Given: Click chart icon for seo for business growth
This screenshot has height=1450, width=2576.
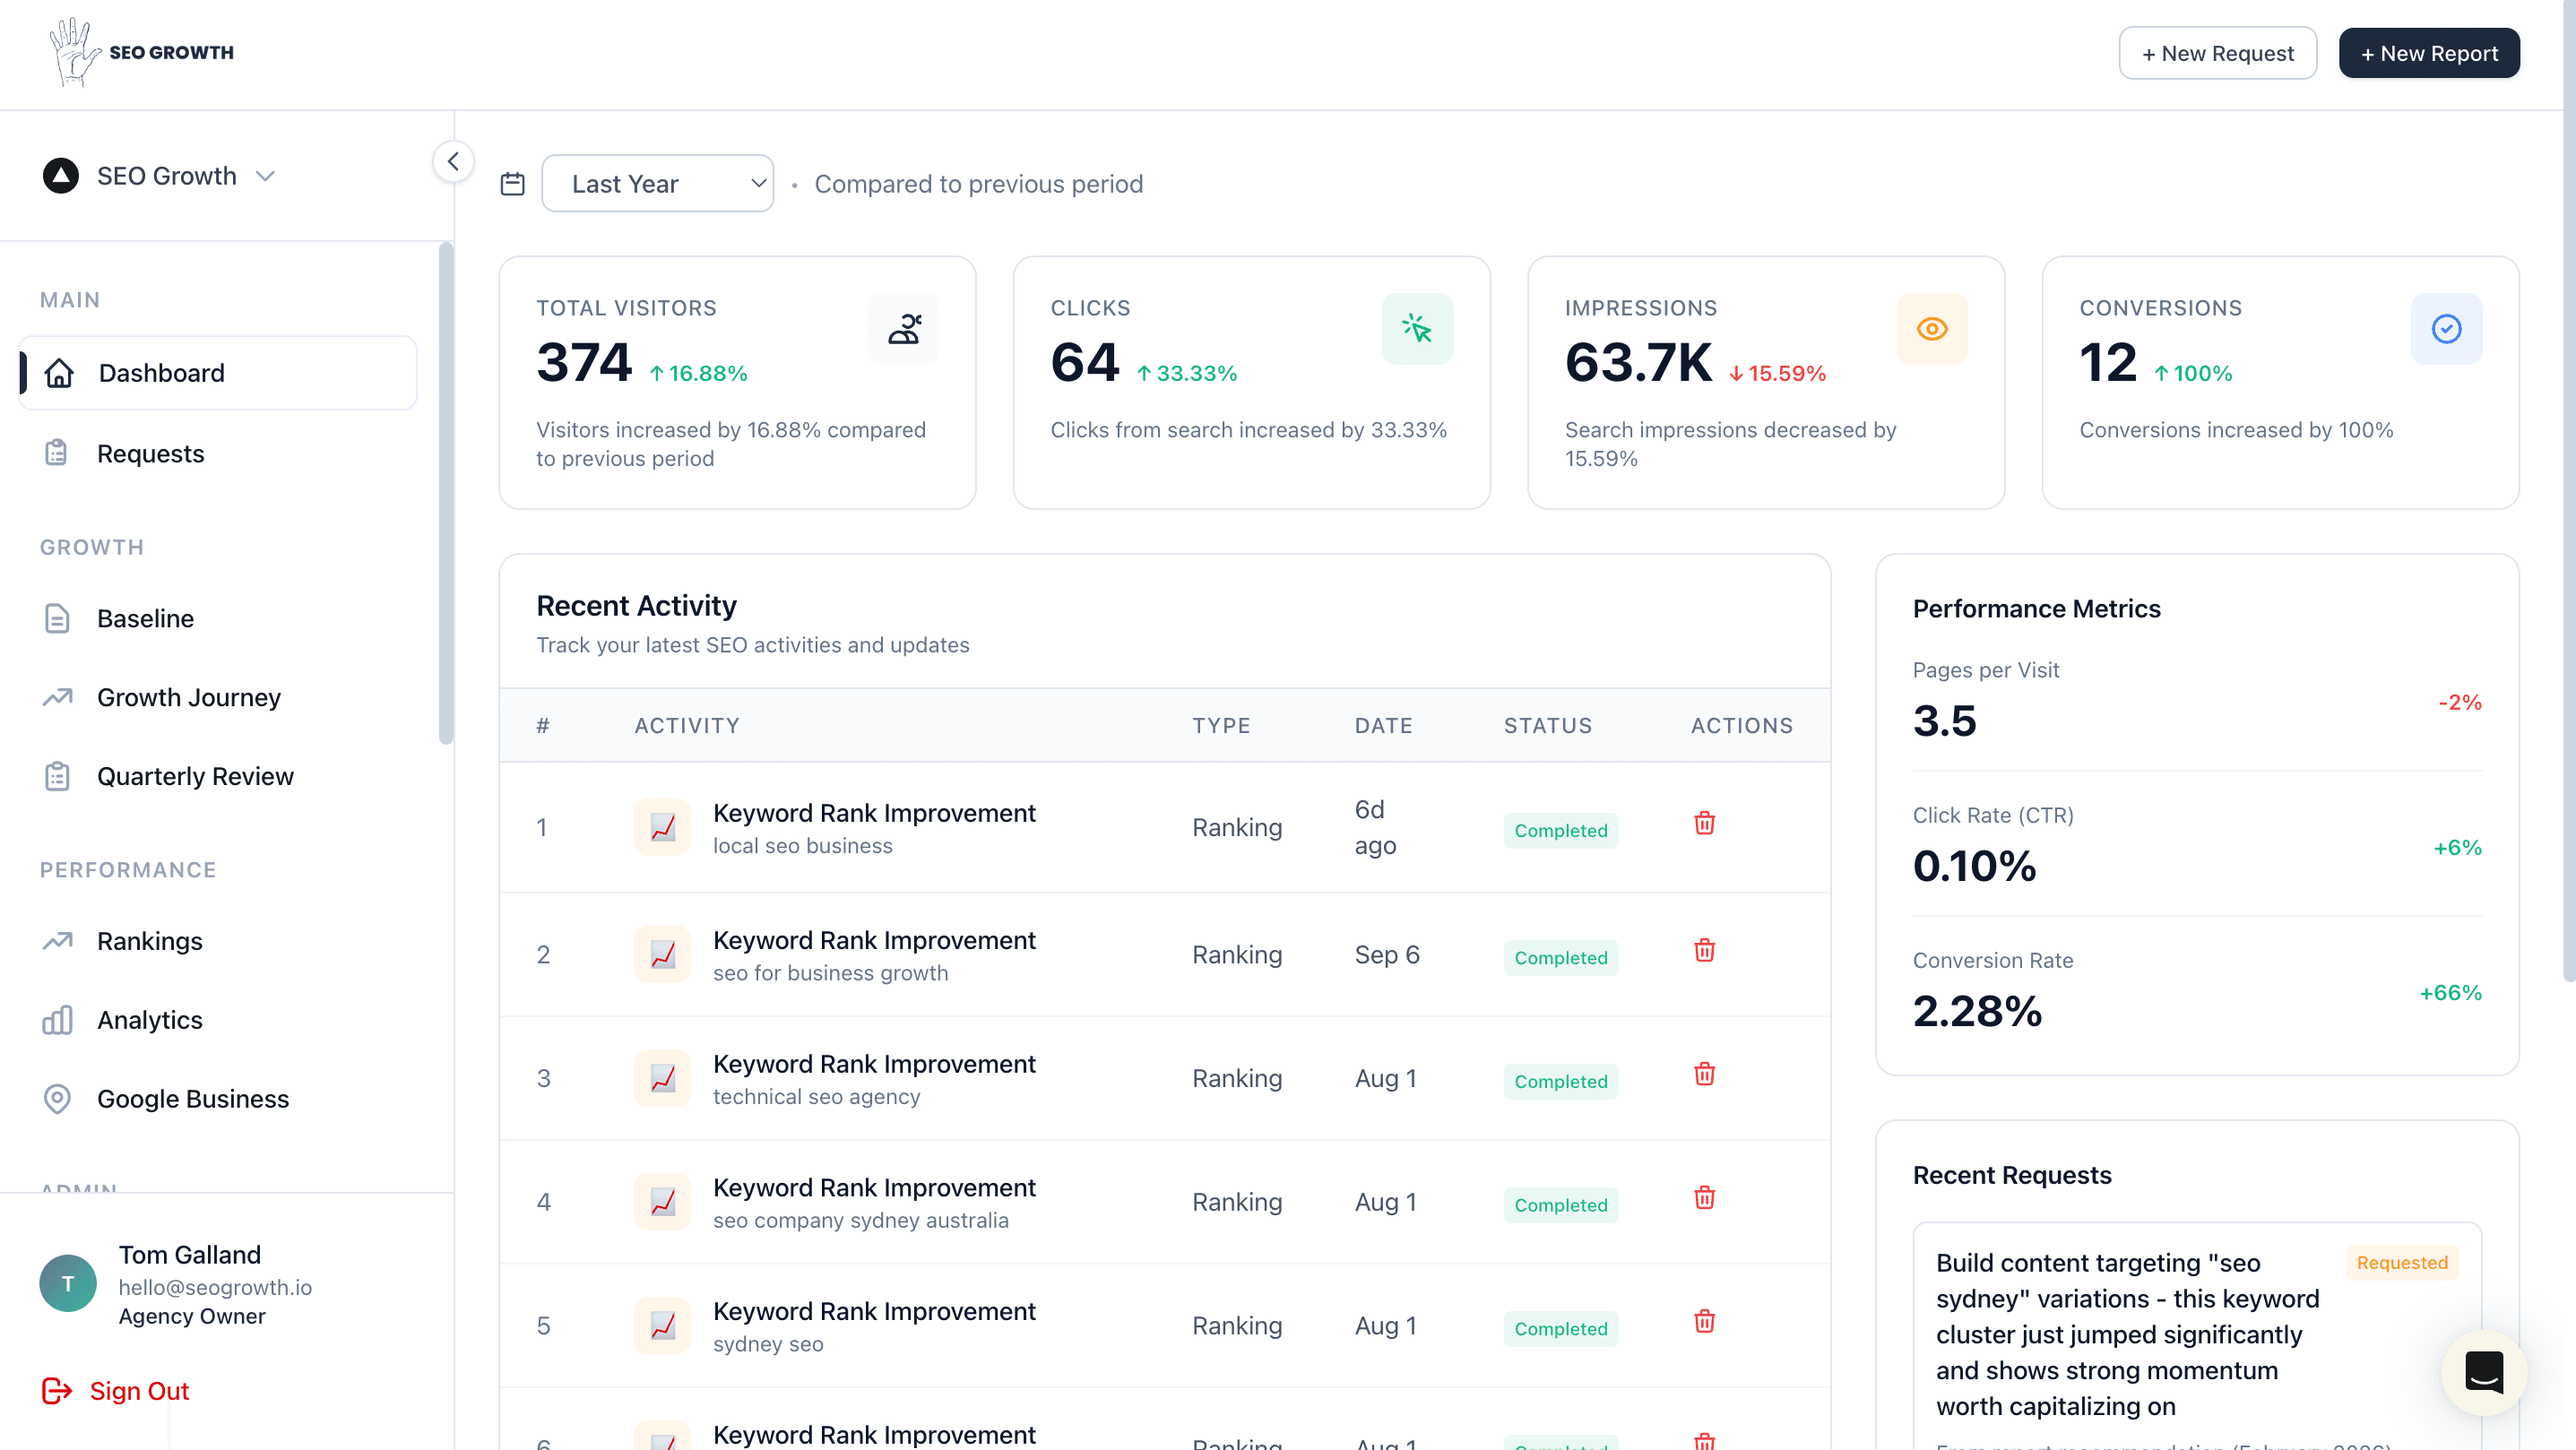Looking at the screenshot, I should point(662,954).
